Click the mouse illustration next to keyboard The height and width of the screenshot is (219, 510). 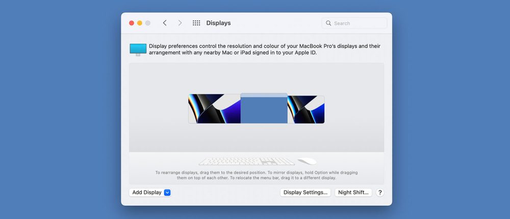(x=307, y=161)
